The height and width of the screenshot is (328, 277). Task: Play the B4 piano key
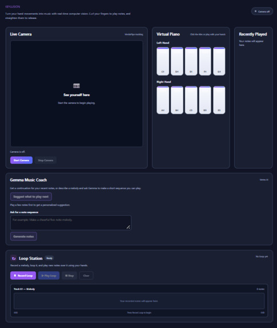(177, 100)
